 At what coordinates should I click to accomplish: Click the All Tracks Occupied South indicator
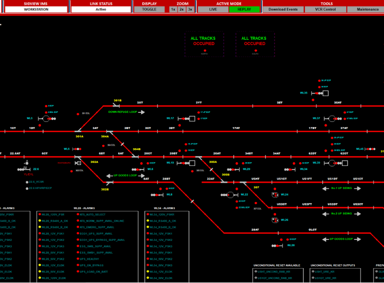[x=256, y=51]
